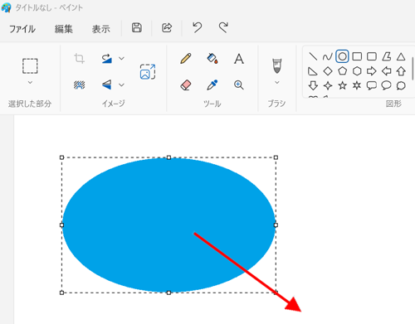Choose the right arrow shape
415x324 pixels.
pos(372,71)
